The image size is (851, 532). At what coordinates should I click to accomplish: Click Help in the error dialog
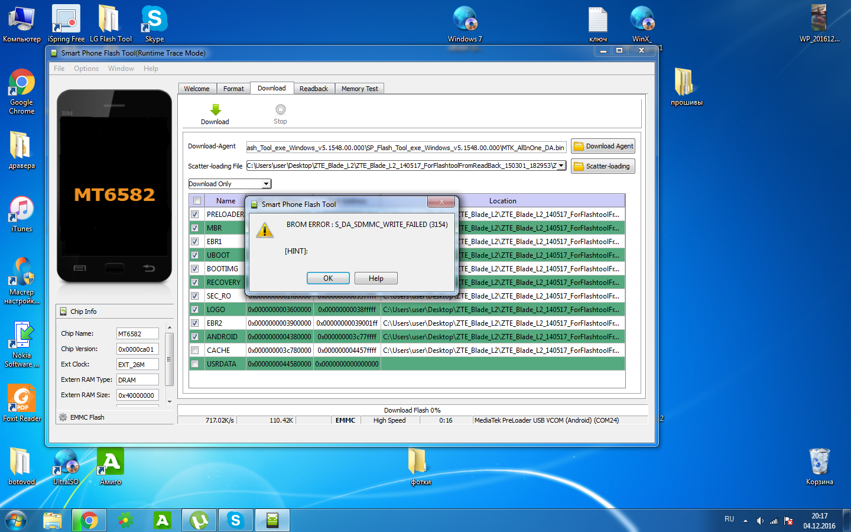click(x=376, y=278)
